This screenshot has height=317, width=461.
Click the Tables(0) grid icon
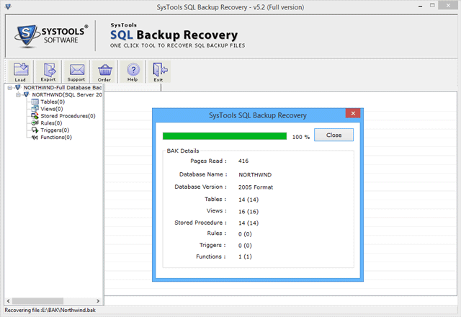click(x=35, y=102)
